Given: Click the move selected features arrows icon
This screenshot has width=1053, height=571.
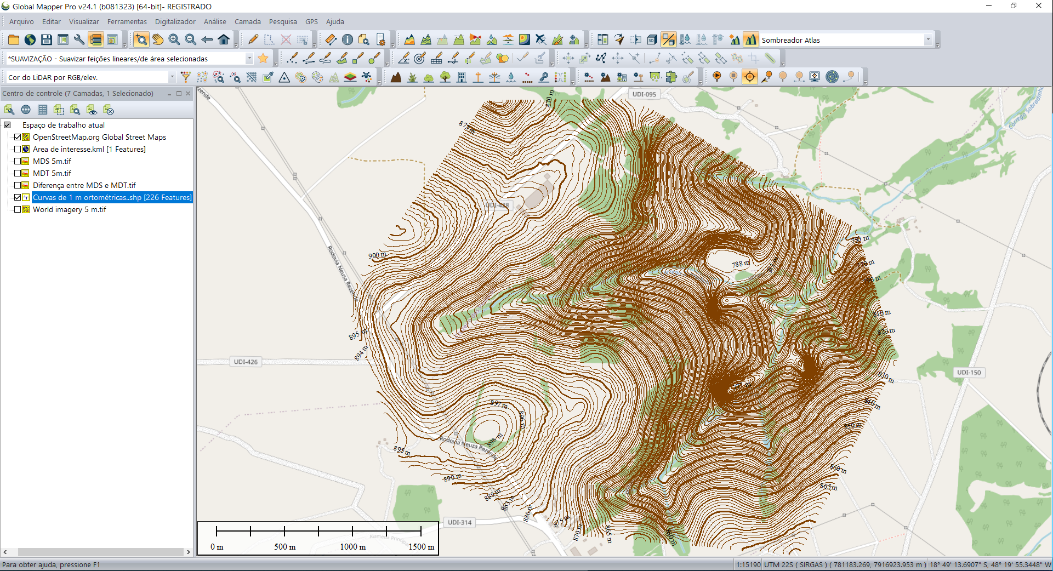Looking at the screenshot, I should tap(568, 58).
